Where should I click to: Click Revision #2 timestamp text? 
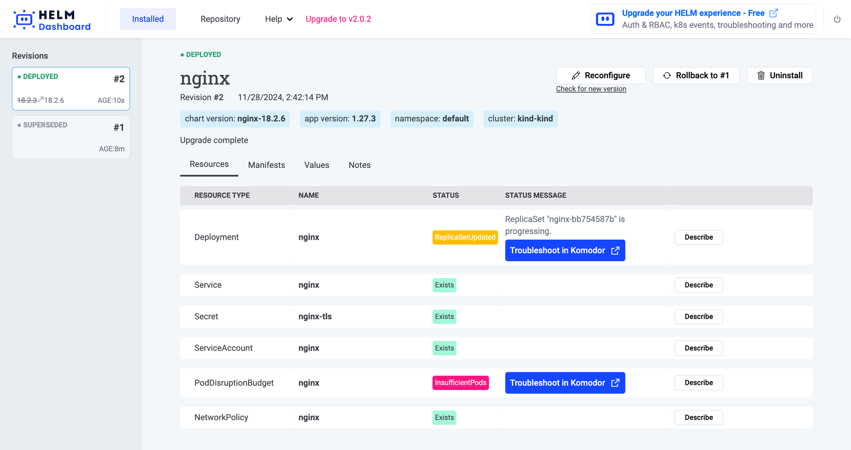tap(283, 97)
